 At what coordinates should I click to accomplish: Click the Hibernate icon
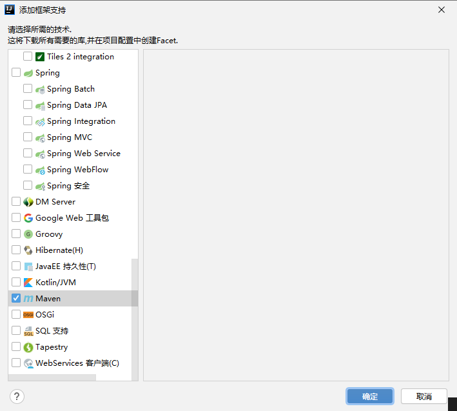coord(28,250)
